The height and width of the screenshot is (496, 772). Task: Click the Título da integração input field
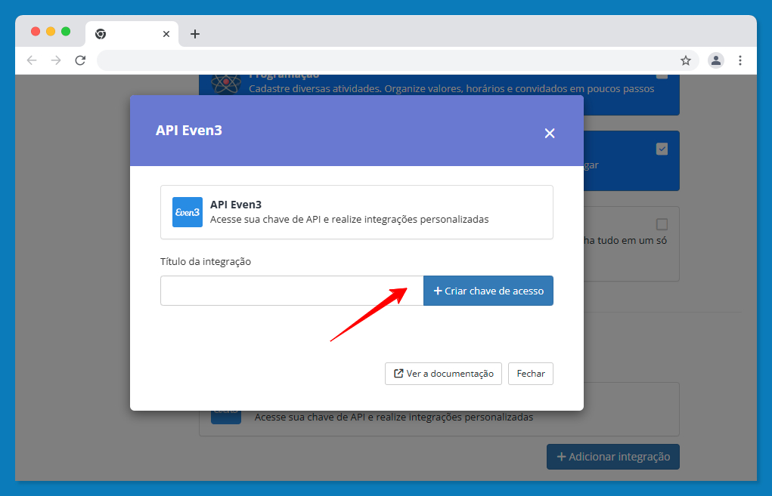click(292, 291)
